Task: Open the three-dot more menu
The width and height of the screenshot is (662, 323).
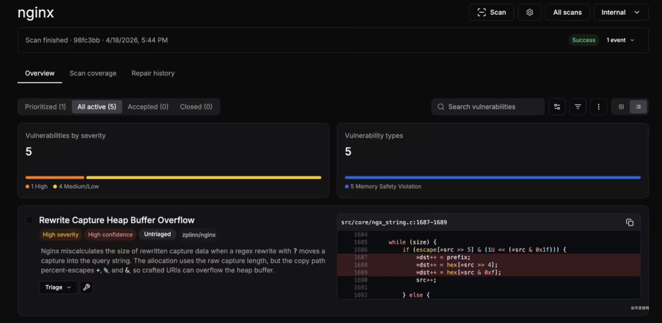Action: click(x=598, y=107)
